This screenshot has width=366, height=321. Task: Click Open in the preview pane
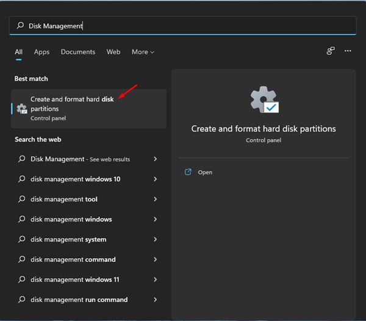pos(205,172)
